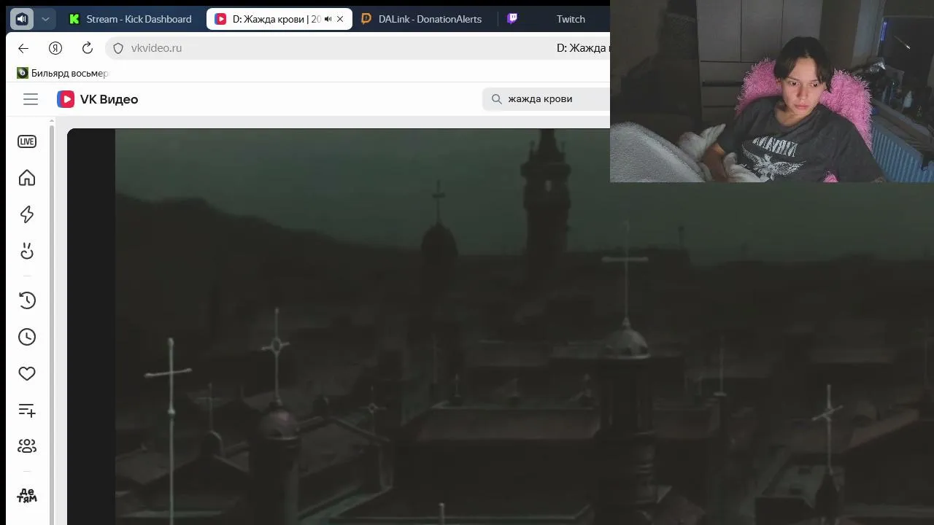The height and width of the screenshot is (525, 934).
Task: Click the webcam overlay feed
Action: 772,91
